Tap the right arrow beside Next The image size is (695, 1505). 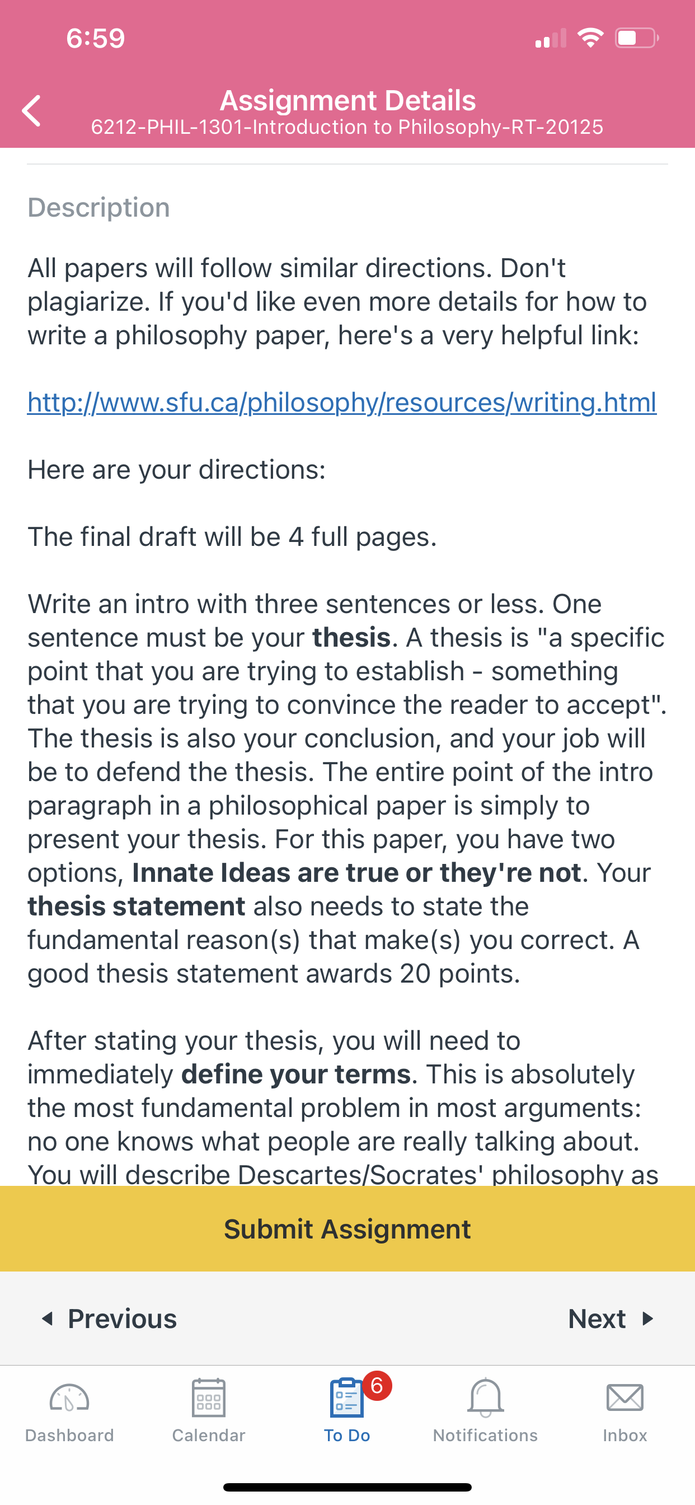[647, 1319]
